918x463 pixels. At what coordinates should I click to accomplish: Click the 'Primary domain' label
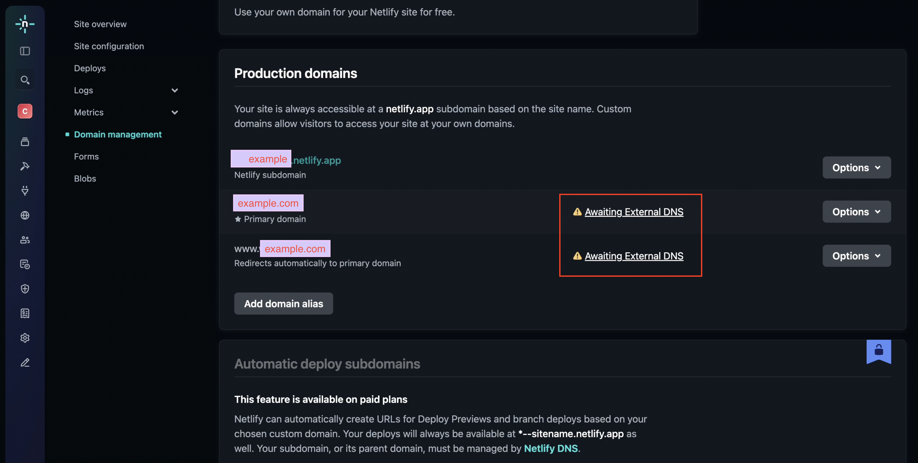(275, 219)
